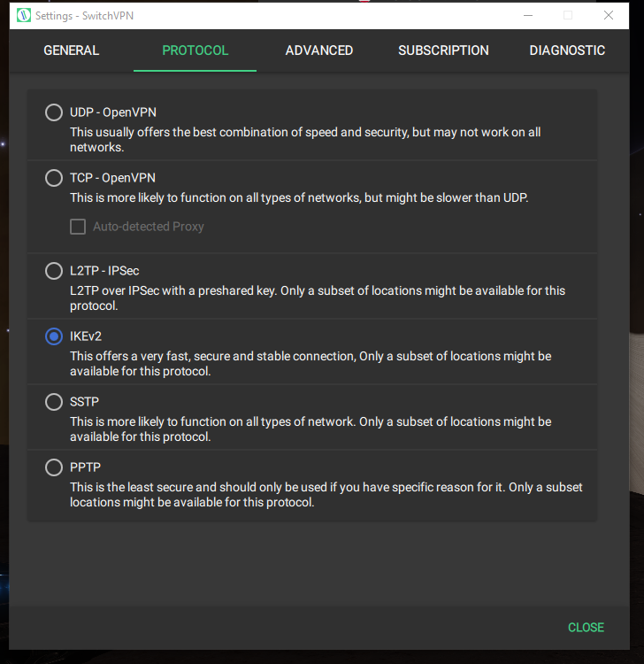Minimize the Settings window

point(528,15)
